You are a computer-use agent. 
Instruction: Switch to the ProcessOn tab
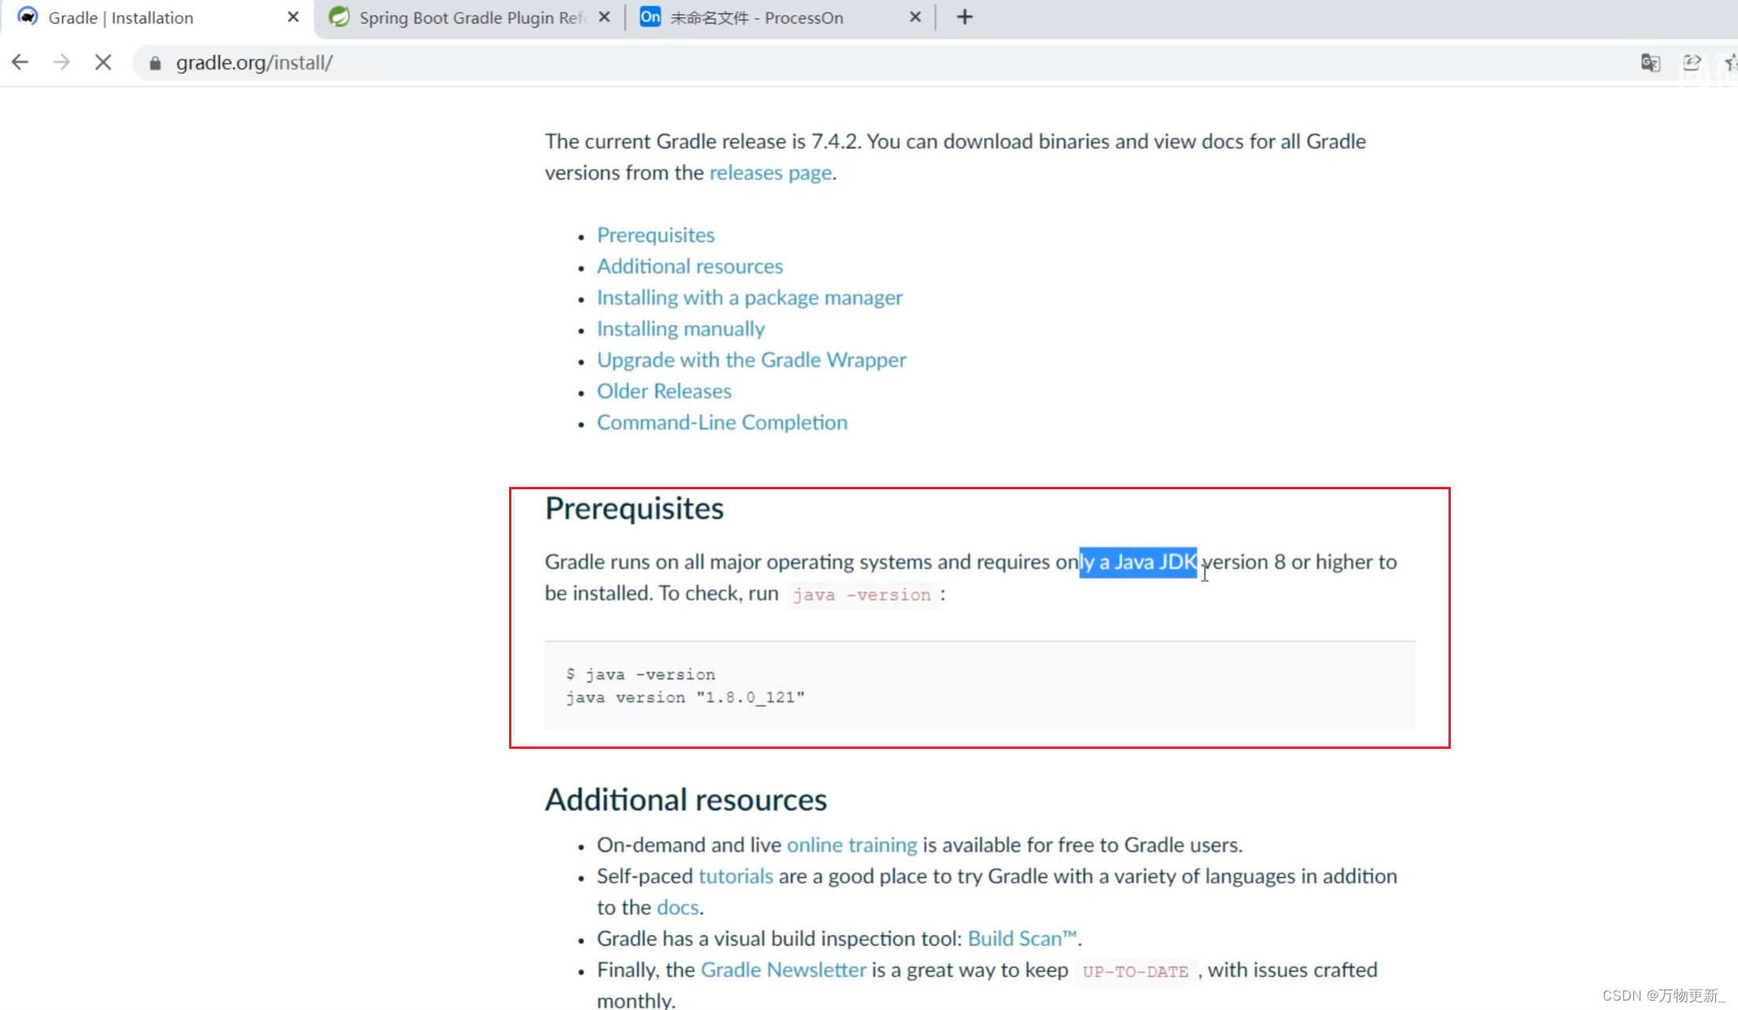pyautogui.click(x=781, y=17)
